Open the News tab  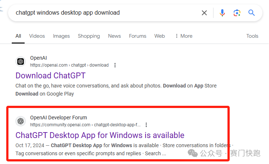pyautogui.click(x=114, y=36)
